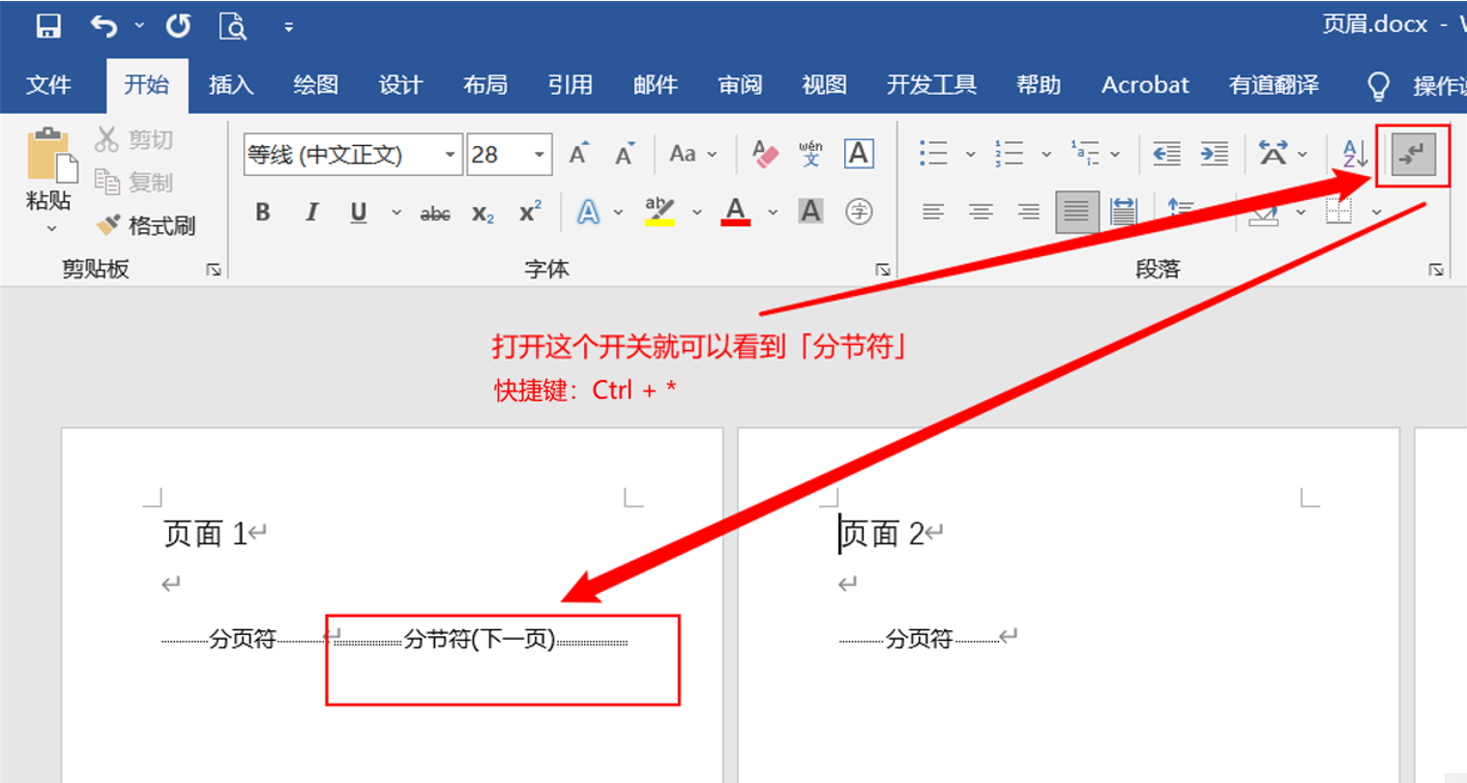Decrease font size with shrink font icon
1467x783 pixels.
(x=625, y=154)
